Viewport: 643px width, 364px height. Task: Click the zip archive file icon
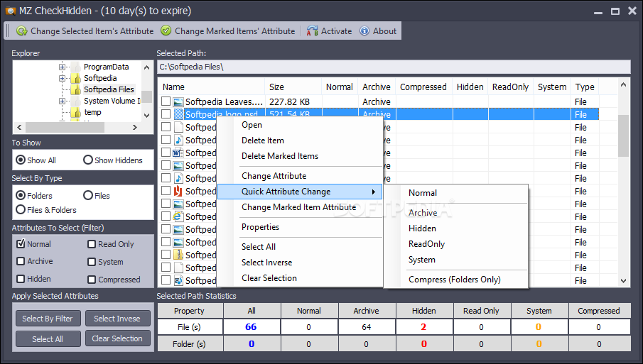coord(178,255)
